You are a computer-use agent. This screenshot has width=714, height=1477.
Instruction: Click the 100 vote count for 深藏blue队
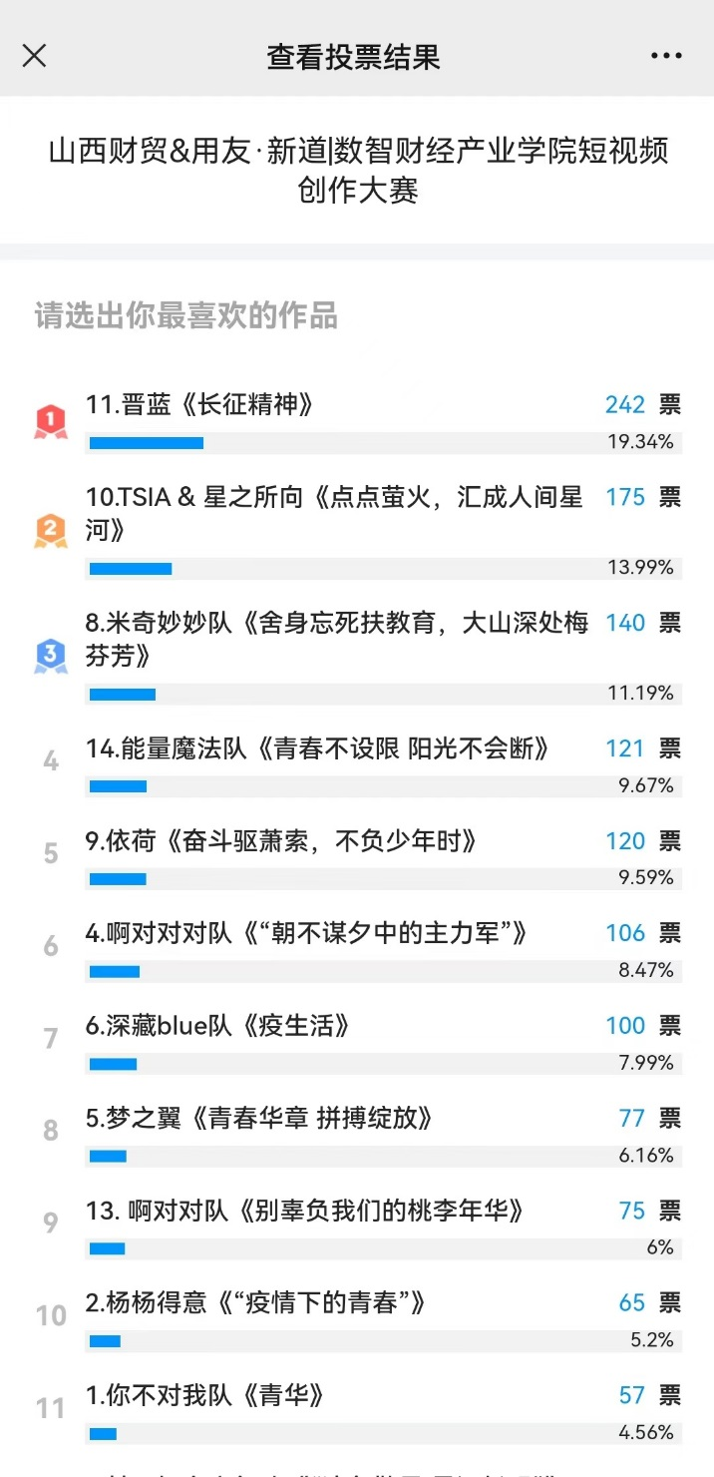[x=625, y=1026]
